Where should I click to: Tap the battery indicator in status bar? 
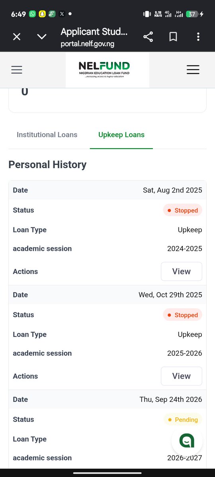[192, 14]
